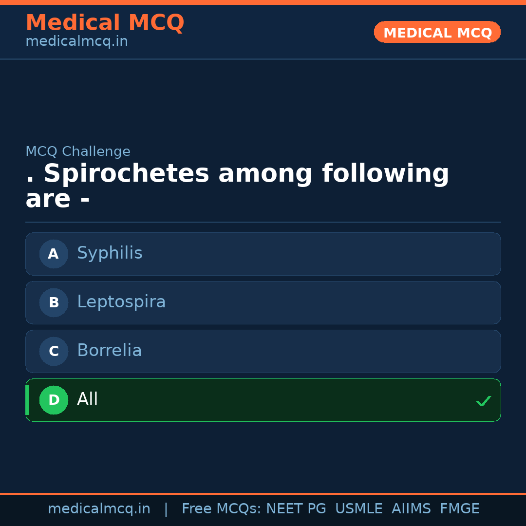Click the green left accent bar on option D
The image size is (526, 526).
[x=27, y=400]
